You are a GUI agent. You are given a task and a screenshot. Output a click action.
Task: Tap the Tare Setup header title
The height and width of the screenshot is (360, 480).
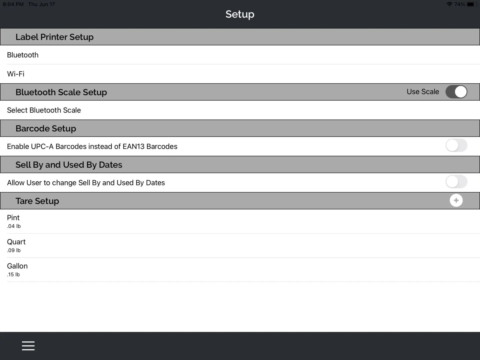coord(37,201)
